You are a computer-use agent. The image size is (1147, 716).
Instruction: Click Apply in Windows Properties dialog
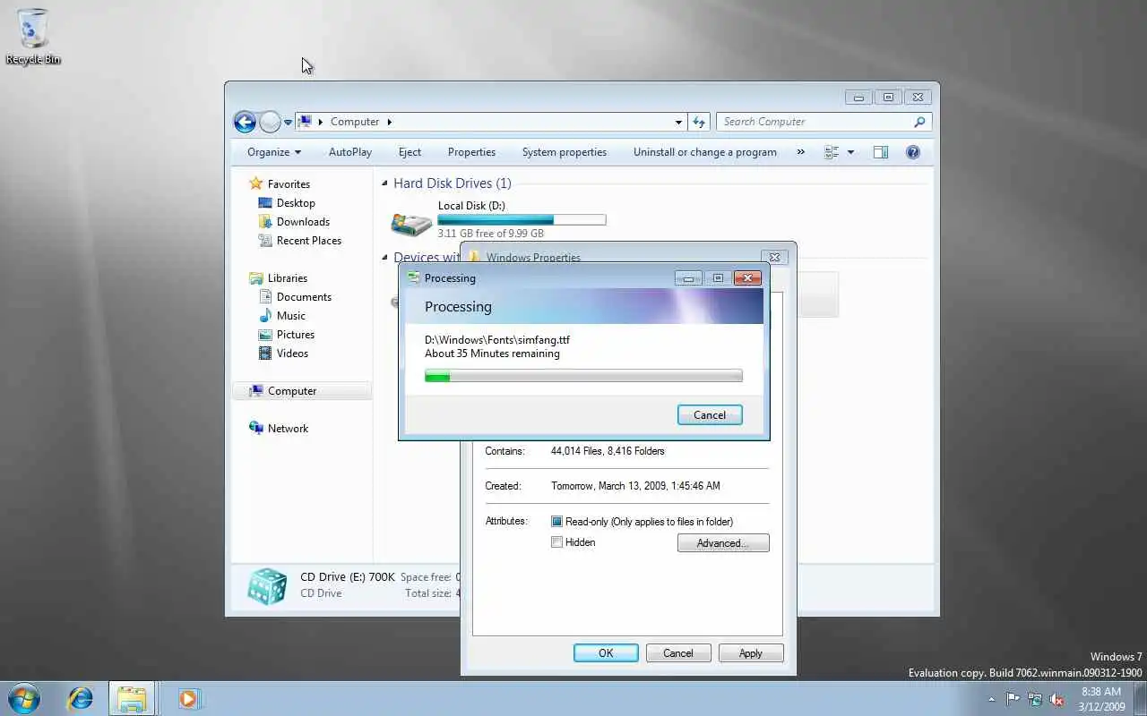point(751,653)
